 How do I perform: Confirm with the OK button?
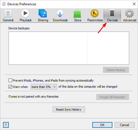(x=102, y=125)
